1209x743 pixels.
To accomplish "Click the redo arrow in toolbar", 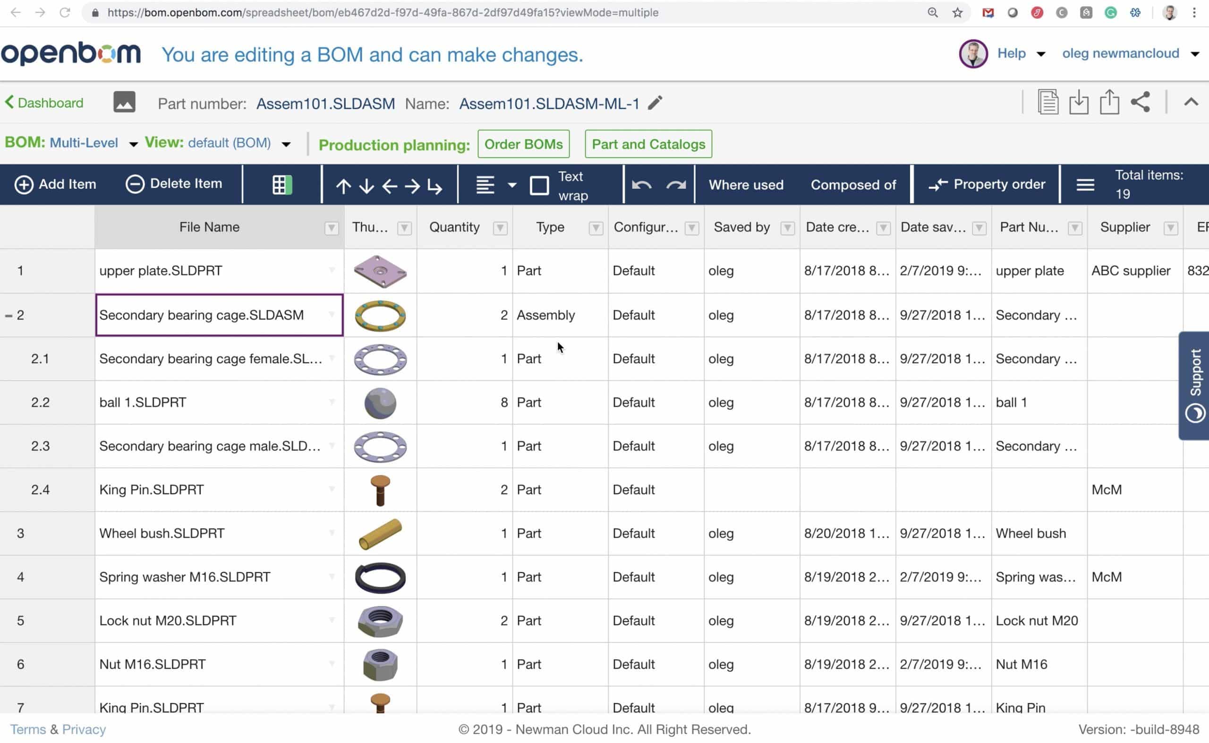I will coord(676,185).
